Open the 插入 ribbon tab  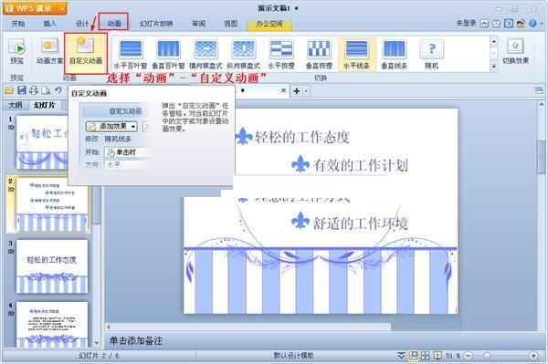click(x=50, y=24)
